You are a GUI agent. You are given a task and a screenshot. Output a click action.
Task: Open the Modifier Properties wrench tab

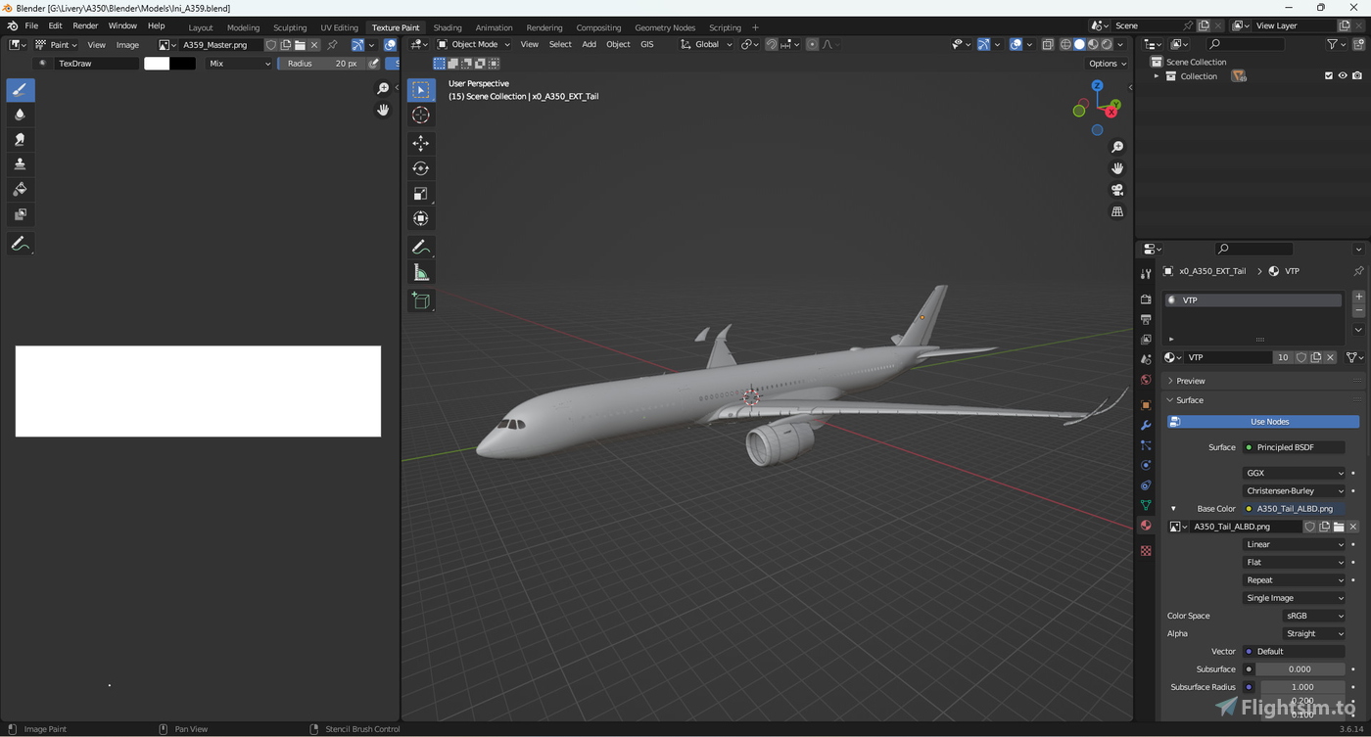(1145, 425)
